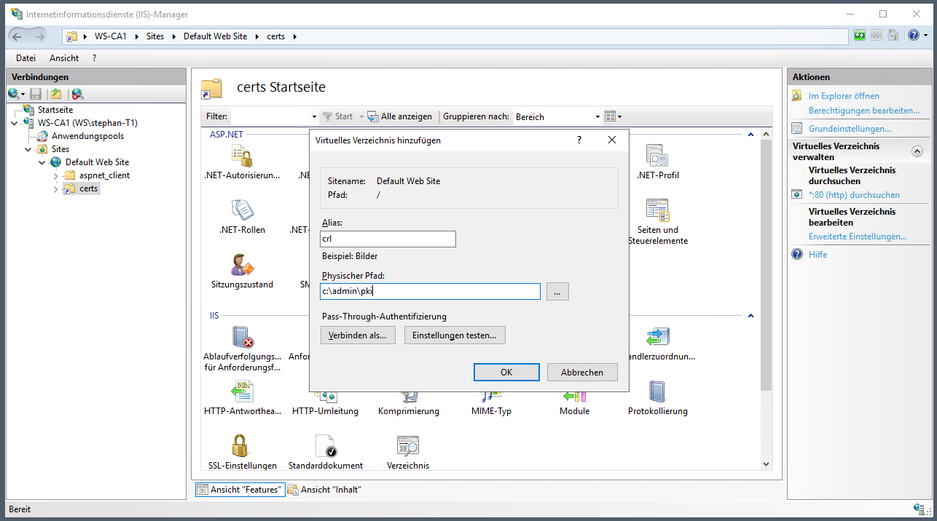Collapse the WS-CA1 server node
This screenshot has width=937, height=521.
coord(15,123)
